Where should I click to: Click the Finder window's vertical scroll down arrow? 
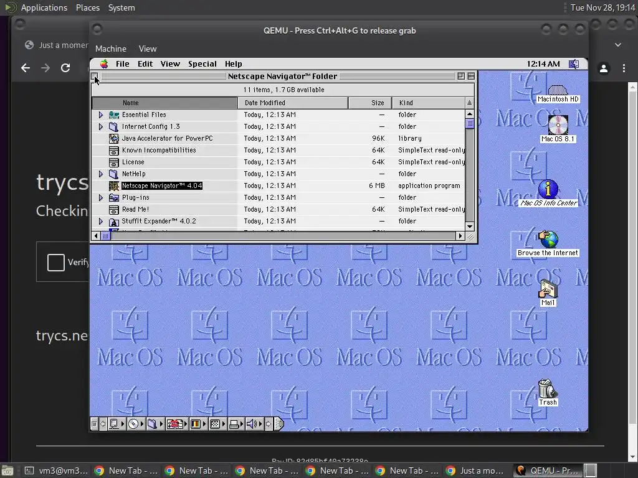[470, 227]
